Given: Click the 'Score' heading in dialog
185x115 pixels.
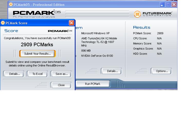Looking at the screenshot, I should 11,31.
